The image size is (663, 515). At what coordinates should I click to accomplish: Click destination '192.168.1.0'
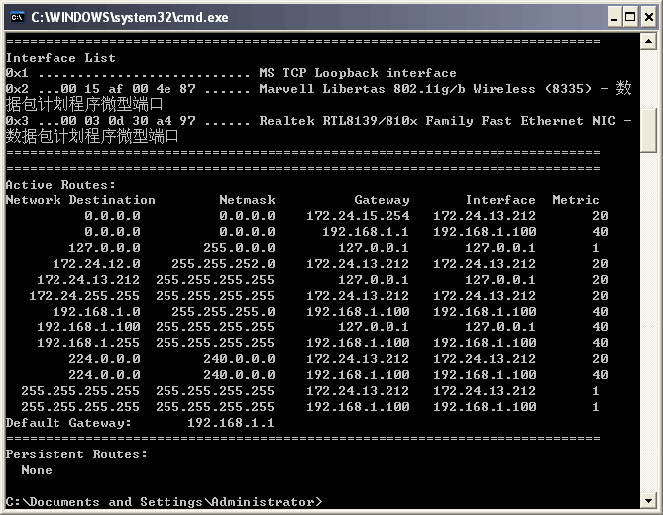click(x=96, y=312)
